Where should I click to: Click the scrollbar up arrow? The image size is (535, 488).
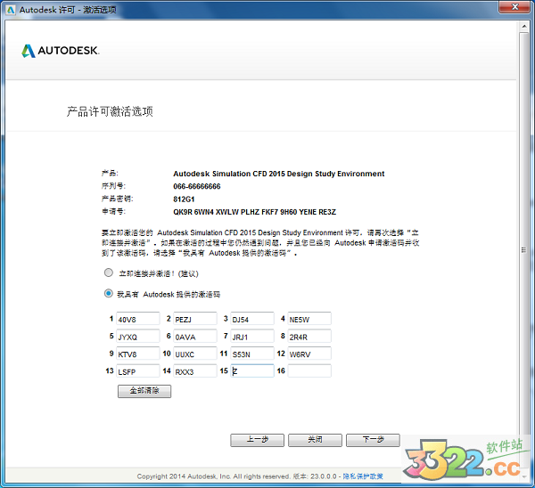point(524,26)
